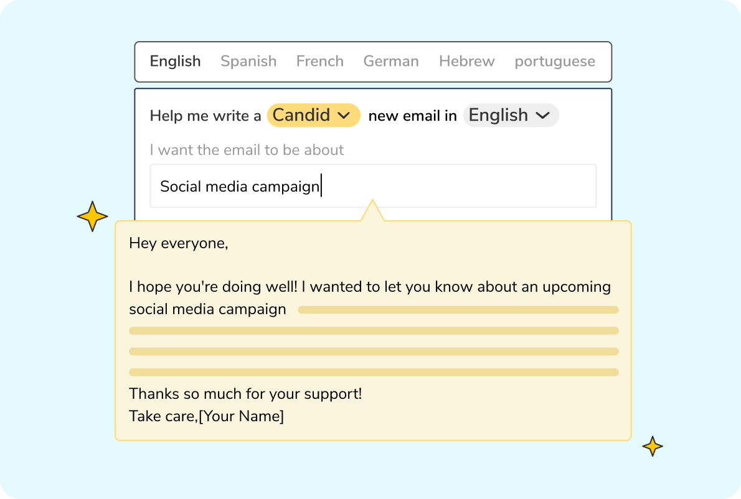The height and width of the screenshot is (499, 741).
Task: Click the 'Hey everyone,' greeting line
Action: point(179,243)
